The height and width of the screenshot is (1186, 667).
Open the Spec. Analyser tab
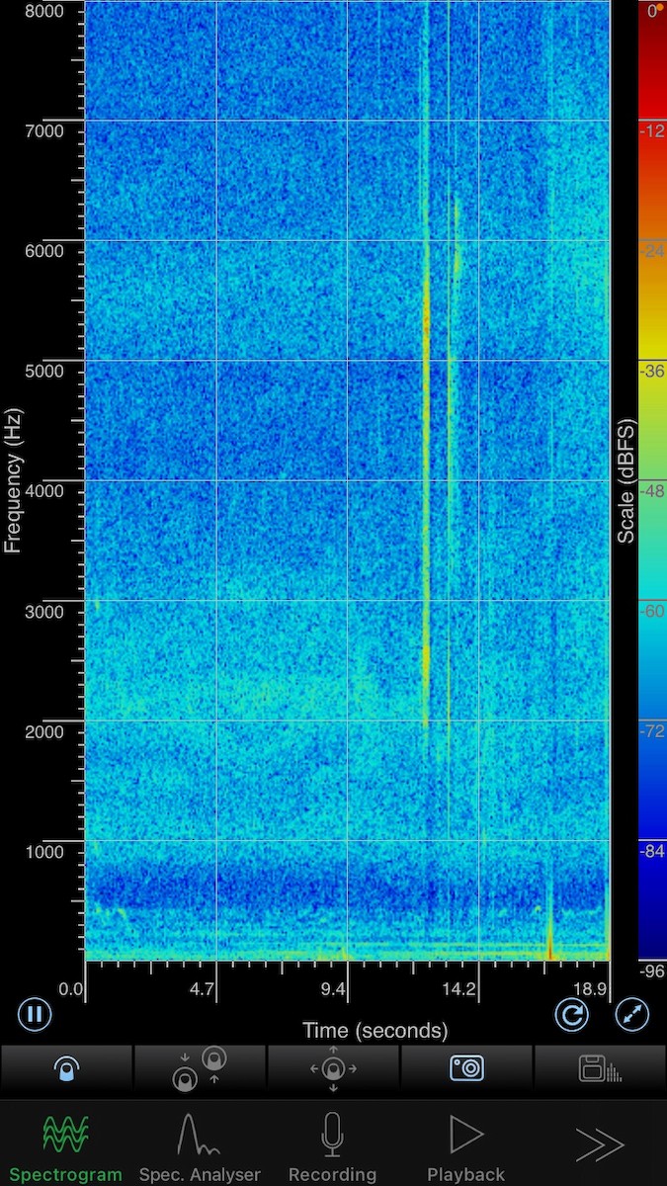click(x=200, y=1148)
